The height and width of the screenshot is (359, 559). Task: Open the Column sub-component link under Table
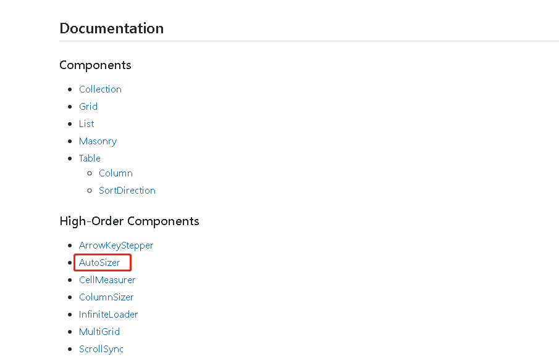point(116,173)
